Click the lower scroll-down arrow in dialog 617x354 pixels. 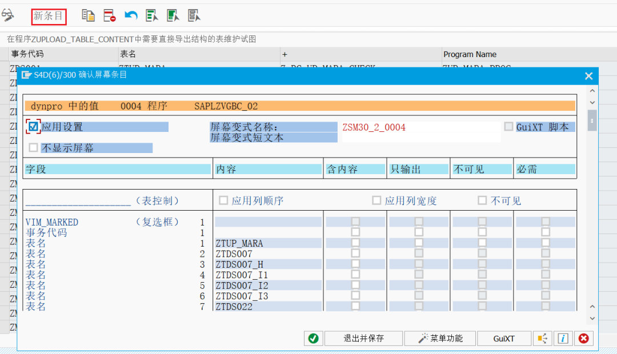(x=592, y=318)
